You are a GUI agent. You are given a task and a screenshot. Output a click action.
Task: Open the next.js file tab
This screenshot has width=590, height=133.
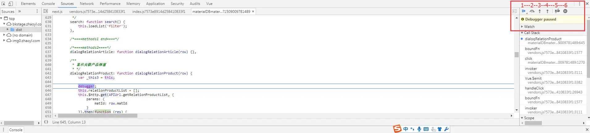57,11
